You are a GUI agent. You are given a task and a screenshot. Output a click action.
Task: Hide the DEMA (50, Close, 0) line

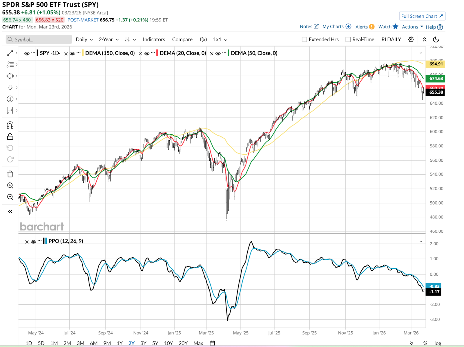pyautogui.click(x=218, y=54)
